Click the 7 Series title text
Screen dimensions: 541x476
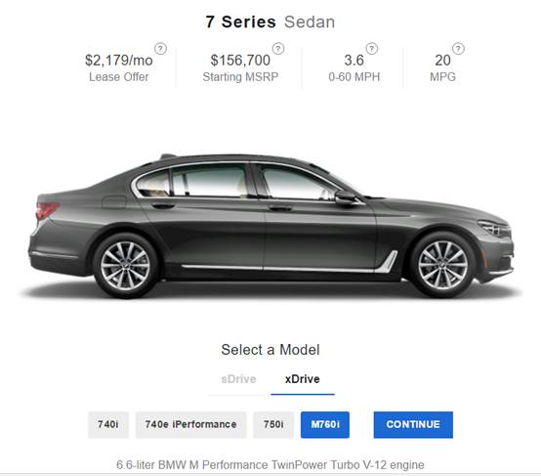(241, 22)
